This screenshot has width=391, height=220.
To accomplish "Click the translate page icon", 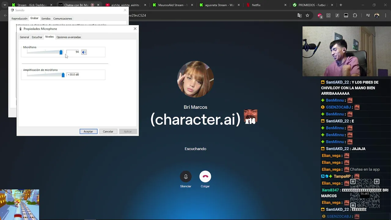I will (300, 15).
